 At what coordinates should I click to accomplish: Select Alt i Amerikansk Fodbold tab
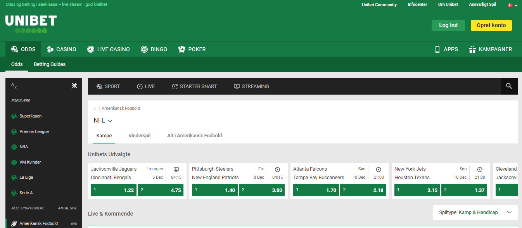[195, 136]
